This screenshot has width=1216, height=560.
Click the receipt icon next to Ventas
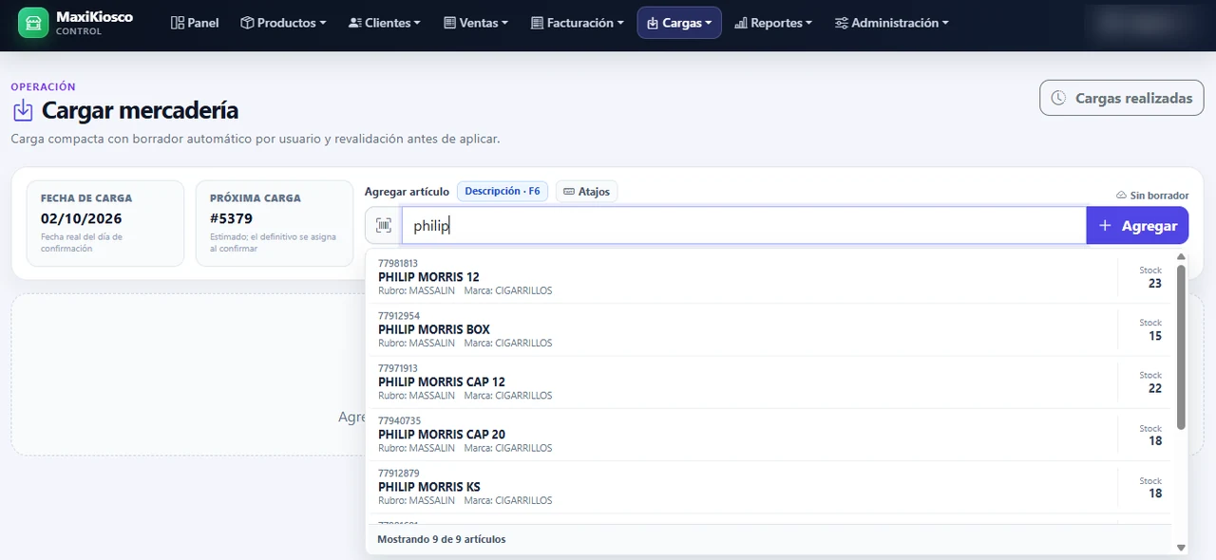coord(449,23)
